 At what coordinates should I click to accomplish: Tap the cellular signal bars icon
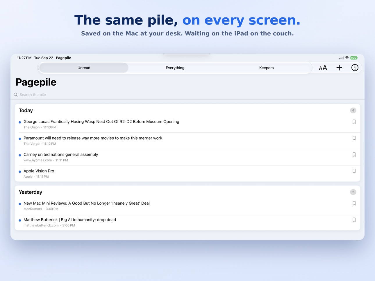pos(341,58)
